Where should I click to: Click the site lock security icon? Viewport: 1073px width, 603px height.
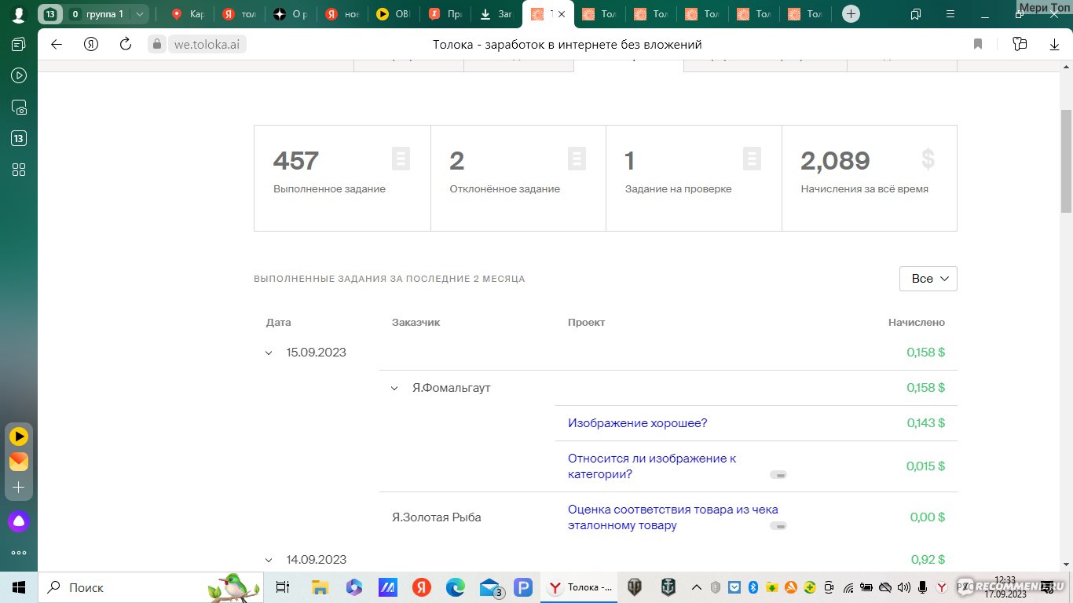(x=157, y=44)
